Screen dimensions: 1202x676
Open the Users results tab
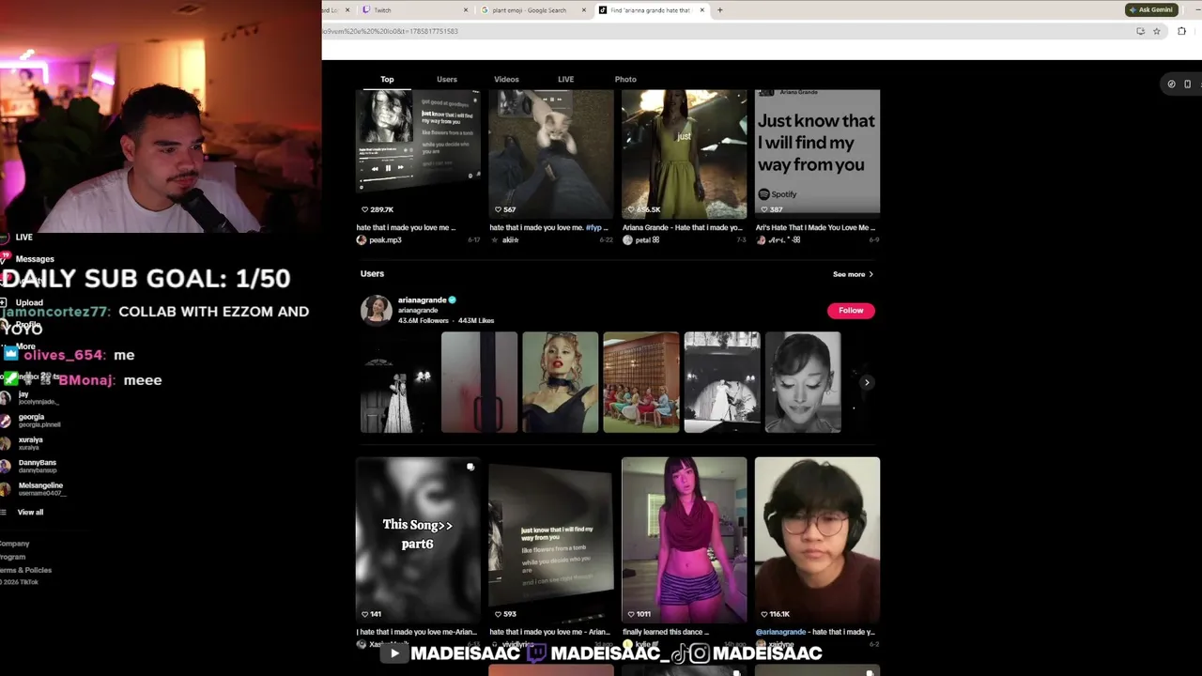[447, 80]
